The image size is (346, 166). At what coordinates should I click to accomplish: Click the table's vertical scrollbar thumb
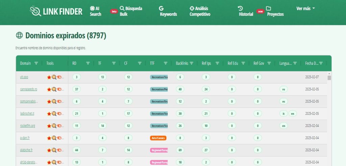(329, 78)
